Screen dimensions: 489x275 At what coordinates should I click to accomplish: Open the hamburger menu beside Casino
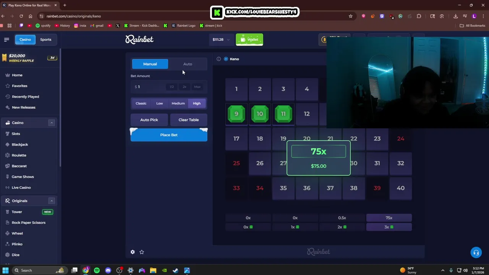[6, 39]
